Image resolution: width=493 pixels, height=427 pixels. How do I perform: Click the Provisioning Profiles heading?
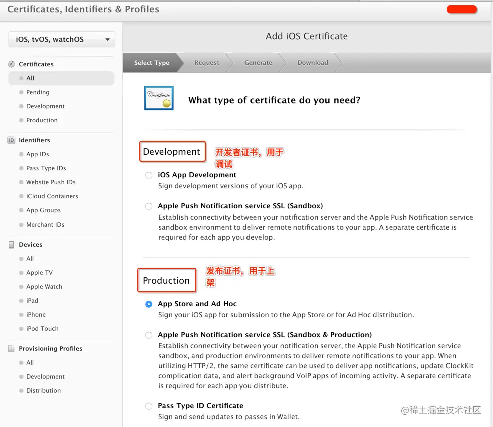[x=50, y=348]
